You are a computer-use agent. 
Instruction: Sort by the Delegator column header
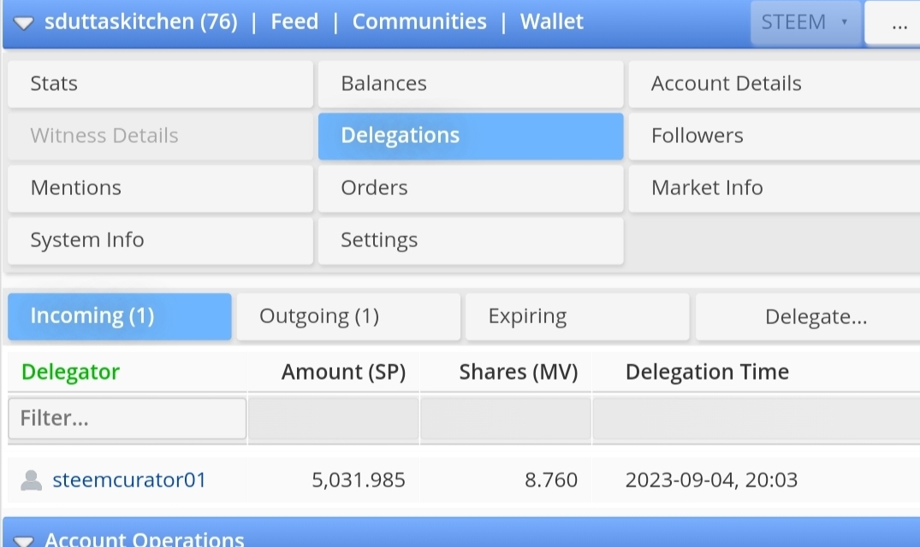[x=70, y=372]
